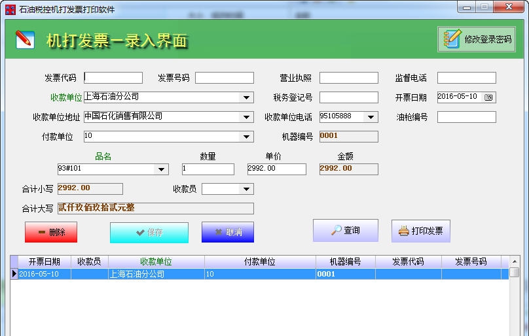Click the green 收款单位 field label

pyautogui.click(x=66, y=97)
